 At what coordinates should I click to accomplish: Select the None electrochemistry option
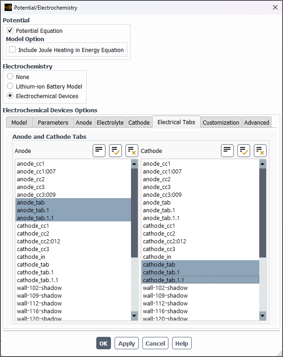[10, 77]
